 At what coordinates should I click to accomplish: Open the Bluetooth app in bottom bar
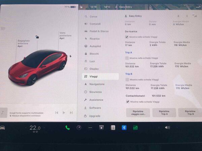pos(124,128)
